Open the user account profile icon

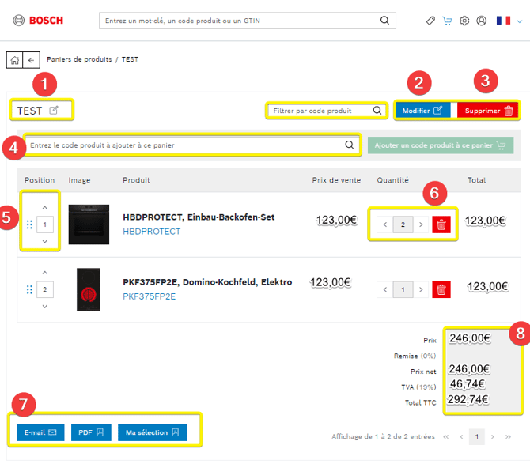click(481, 21)
